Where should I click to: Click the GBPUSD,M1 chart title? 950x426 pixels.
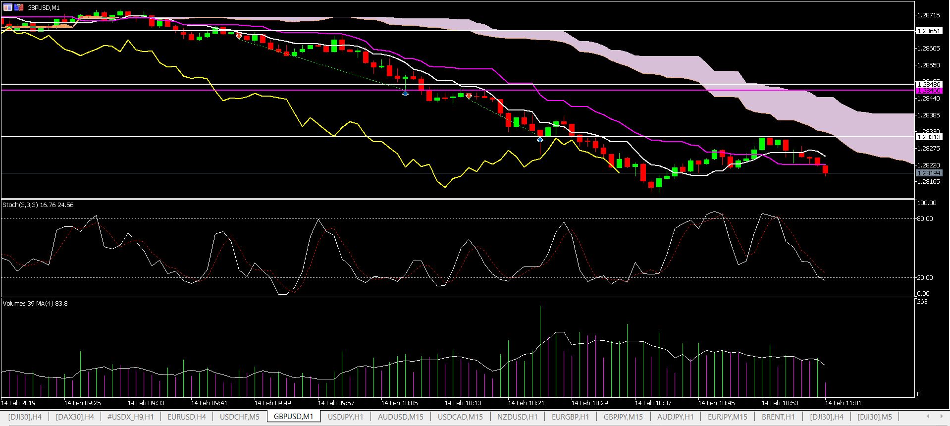coord(44,7)
